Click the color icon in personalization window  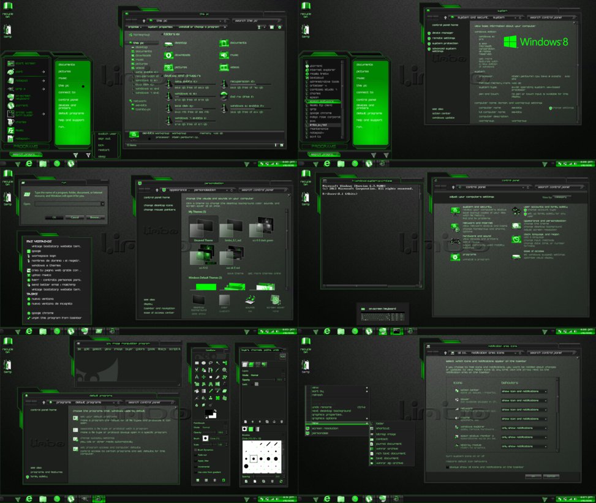pos(224,300)
